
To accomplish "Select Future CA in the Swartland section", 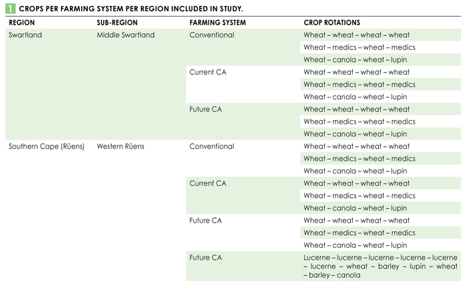I will click(x=206, y=110).
